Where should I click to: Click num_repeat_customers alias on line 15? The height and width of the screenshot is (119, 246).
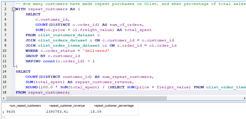[127, 77]
